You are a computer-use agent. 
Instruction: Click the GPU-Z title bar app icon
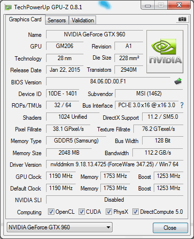pos(8,7)
